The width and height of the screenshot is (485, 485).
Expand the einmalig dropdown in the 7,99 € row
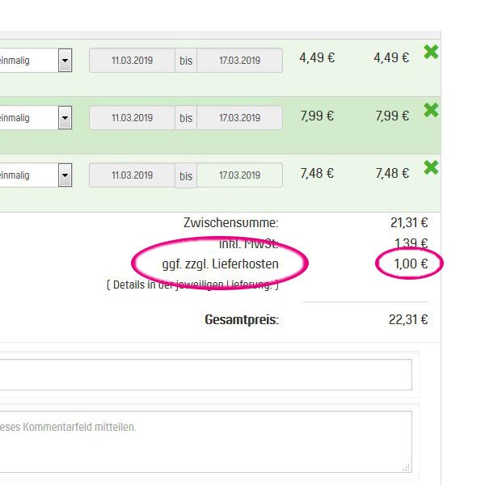tap(65, 118)
